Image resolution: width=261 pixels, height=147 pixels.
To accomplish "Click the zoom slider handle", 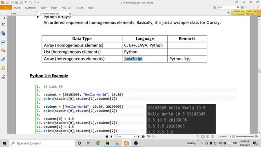I will pyautogui.click(x=246, y=136).
